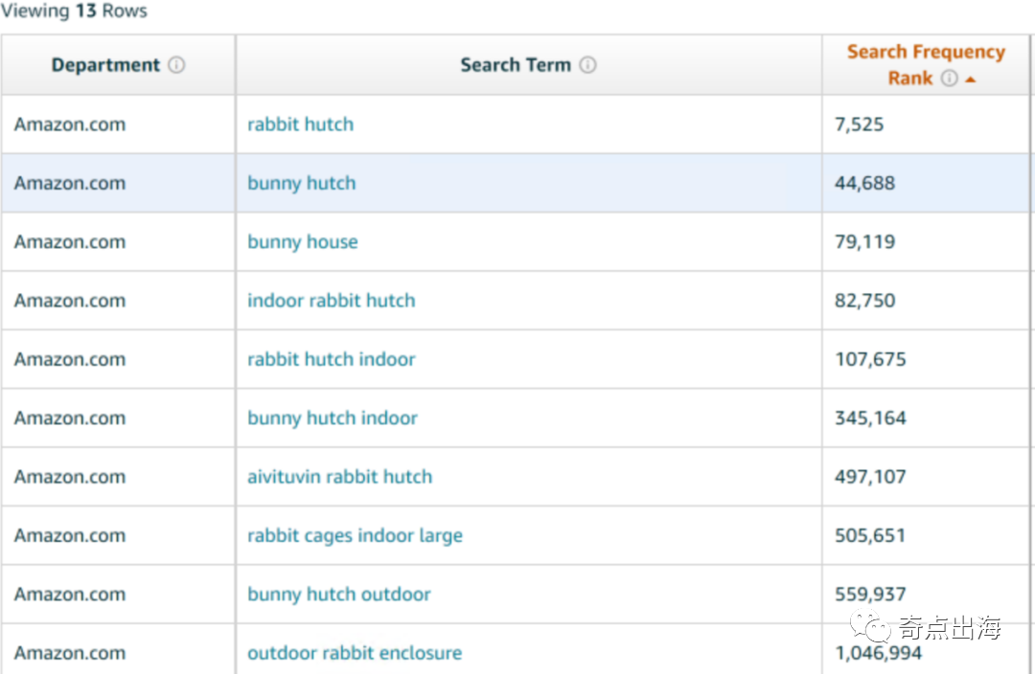This screenshot has height=674, width=1035.
Task: Open the 'rabbit cages indoor large' link
Action: point(355,536)
